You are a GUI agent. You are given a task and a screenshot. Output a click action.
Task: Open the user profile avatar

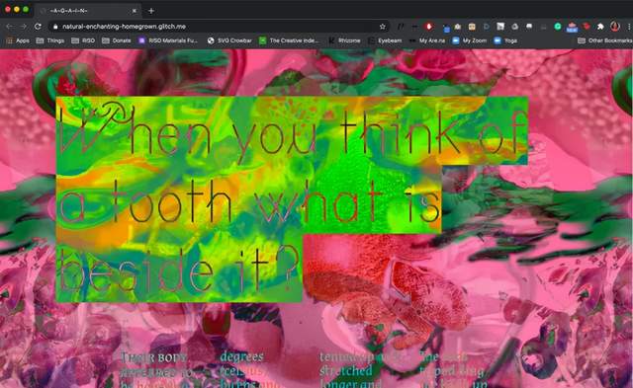615,27
